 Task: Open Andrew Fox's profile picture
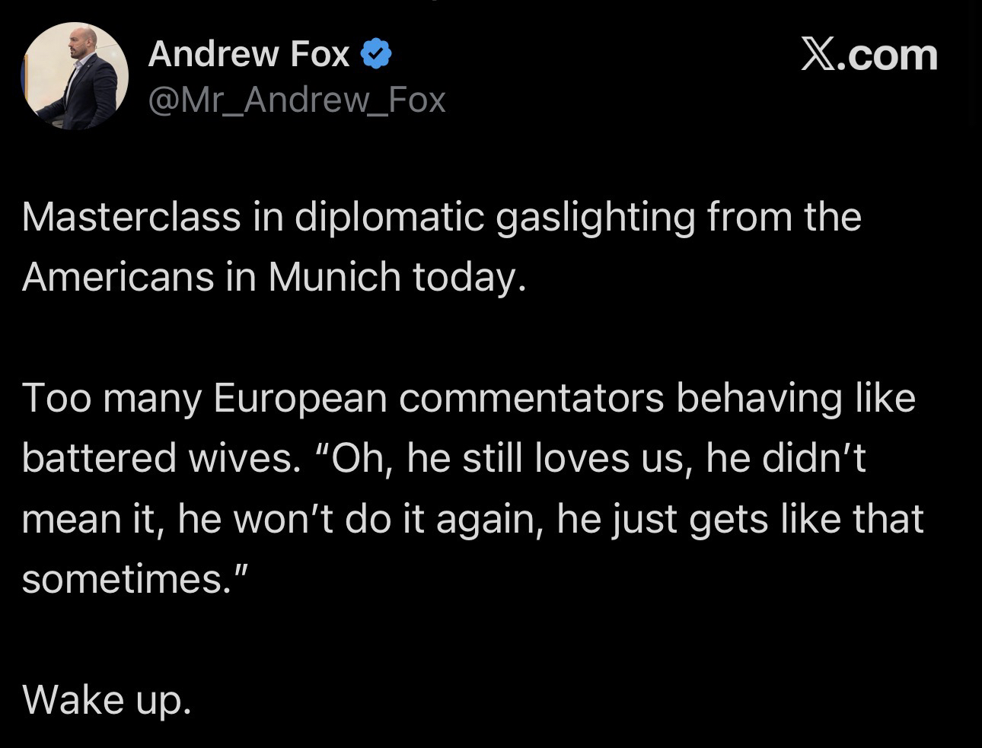pos(75,76)
